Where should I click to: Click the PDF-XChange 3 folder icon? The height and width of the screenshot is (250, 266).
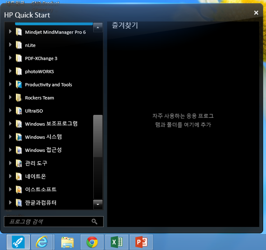[x=19, y=58]
